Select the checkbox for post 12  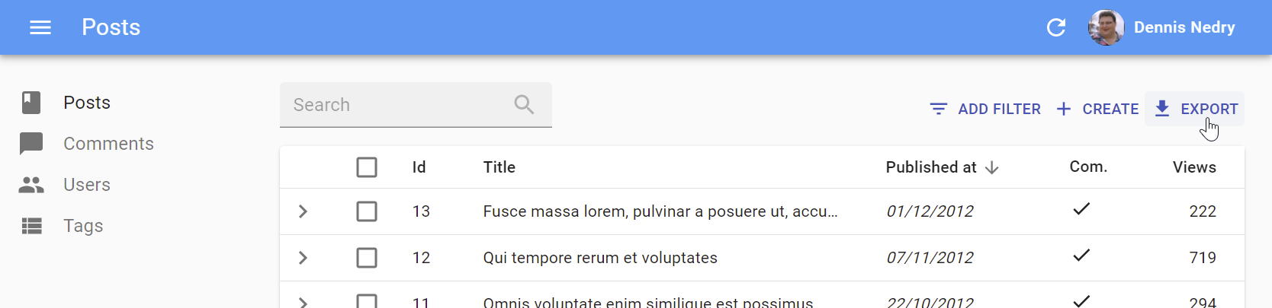(x=367, y=258)
